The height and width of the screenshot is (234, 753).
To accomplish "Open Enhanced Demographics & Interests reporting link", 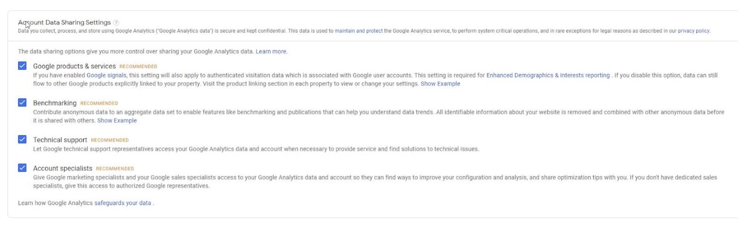I will 548,75.
